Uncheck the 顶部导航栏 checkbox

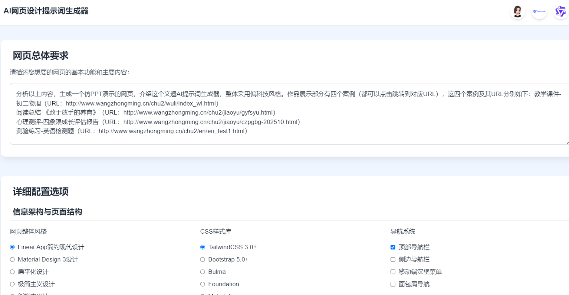click(x=393, y=247)
